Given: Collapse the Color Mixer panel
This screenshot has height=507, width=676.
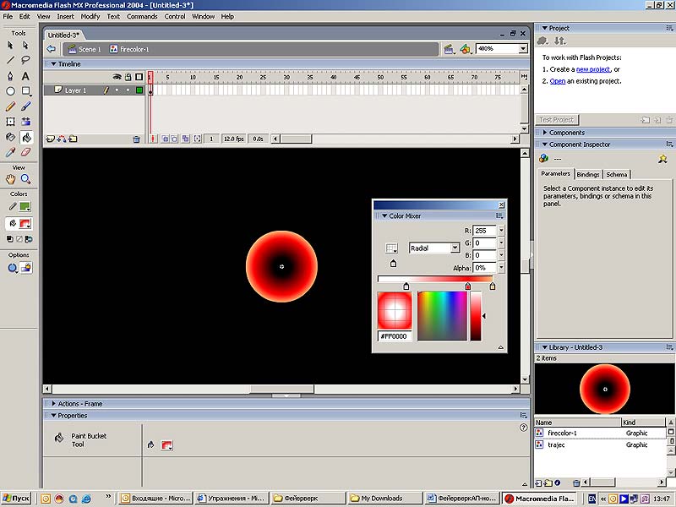Looking at the screenshot, I should click(383, 216).
